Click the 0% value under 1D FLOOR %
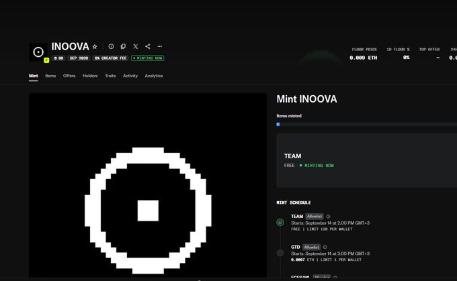Image resolution: width=457 pixels, height=281 pixels. click(x=407, y=58)
